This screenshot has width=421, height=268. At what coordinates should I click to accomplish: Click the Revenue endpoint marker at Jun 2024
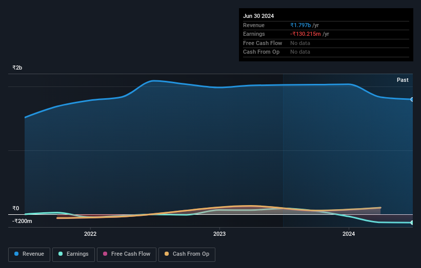tap(412, 100)
